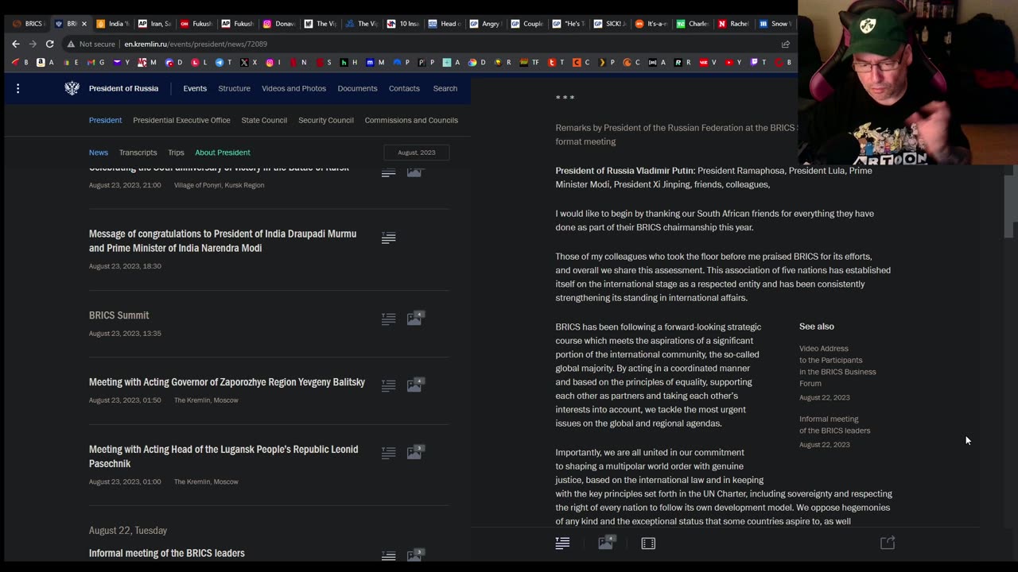Switch to the Donav browser tab
The image size is (1018, 572).
(x=278, y=24)
